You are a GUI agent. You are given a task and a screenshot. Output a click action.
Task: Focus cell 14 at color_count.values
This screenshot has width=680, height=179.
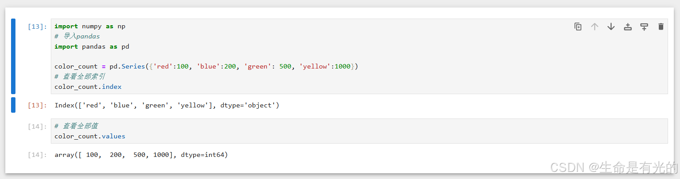[x=90, y=136]
